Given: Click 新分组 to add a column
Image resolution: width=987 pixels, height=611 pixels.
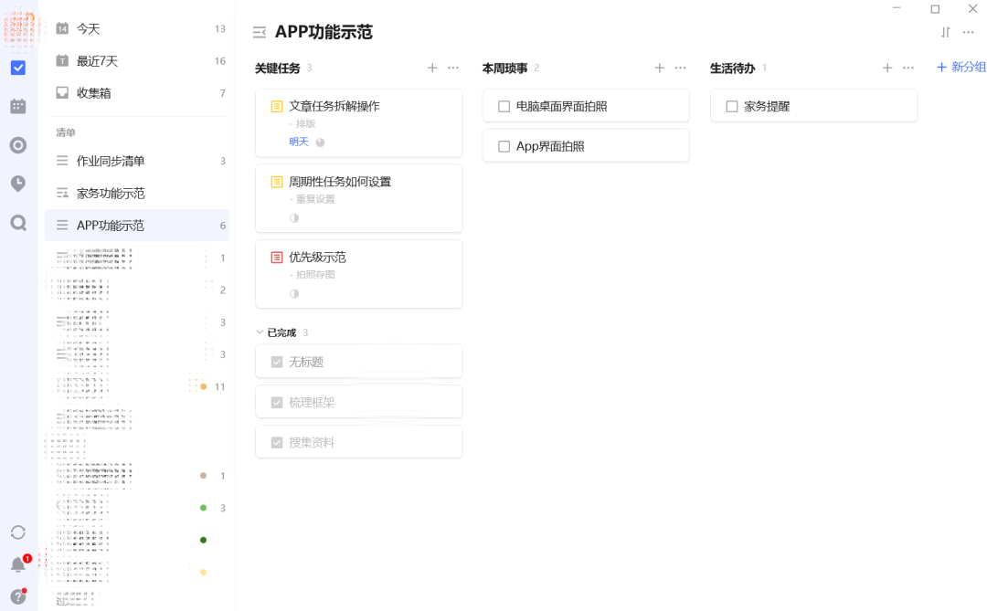Looking at the screenshot, I should pos(961,68).
